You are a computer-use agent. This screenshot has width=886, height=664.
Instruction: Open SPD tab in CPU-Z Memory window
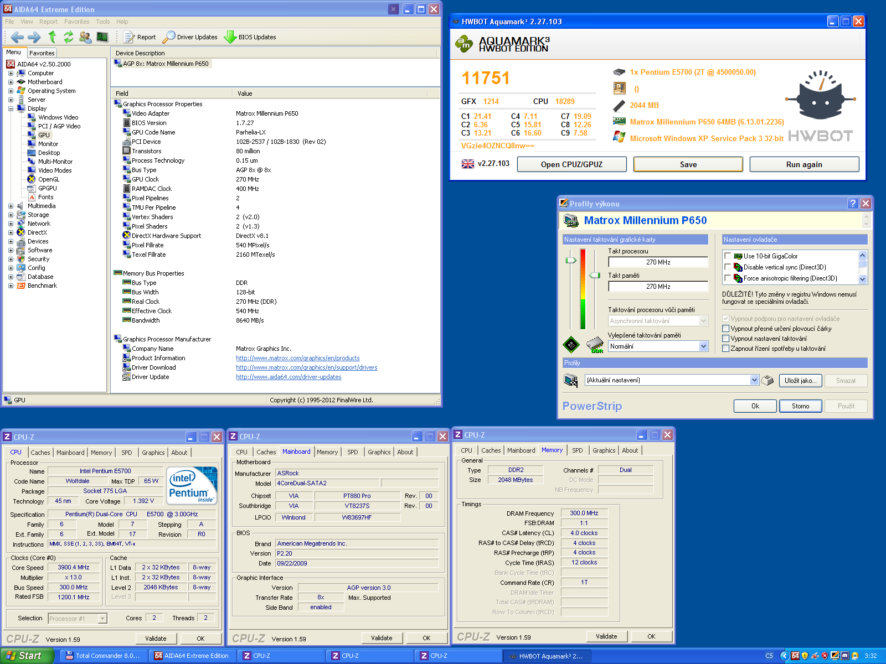(x=578, y=450)
